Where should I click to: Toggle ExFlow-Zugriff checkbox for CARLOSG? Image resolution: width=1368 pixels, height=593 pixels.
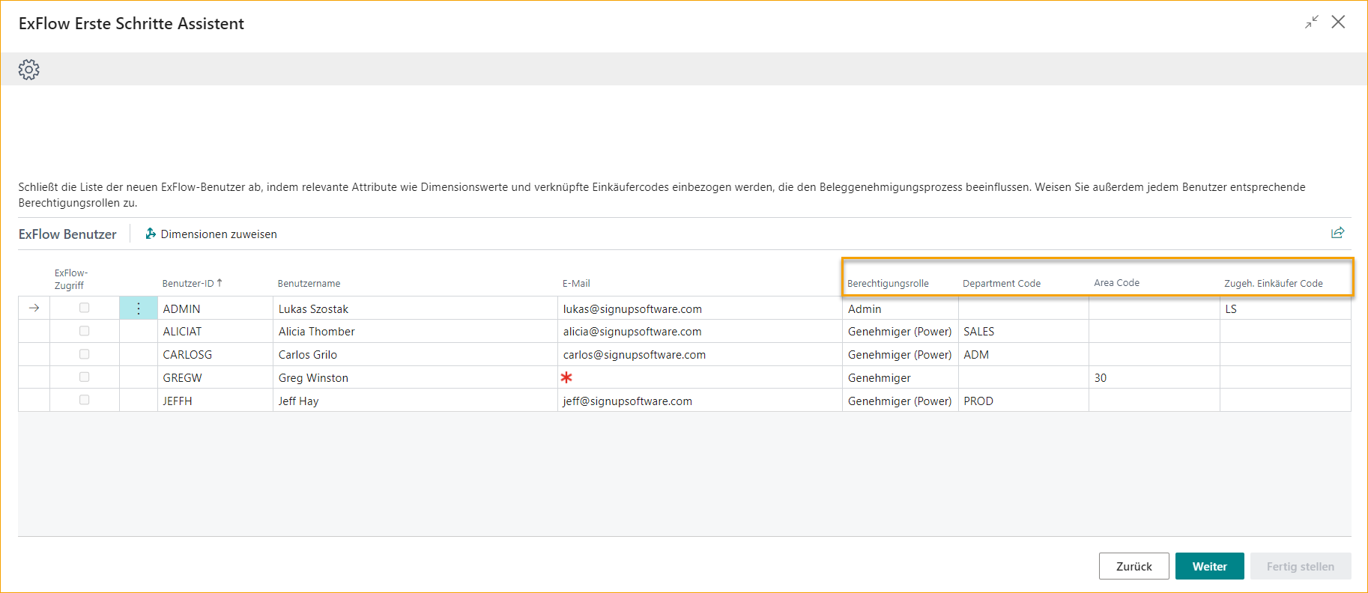coord(84,354)
